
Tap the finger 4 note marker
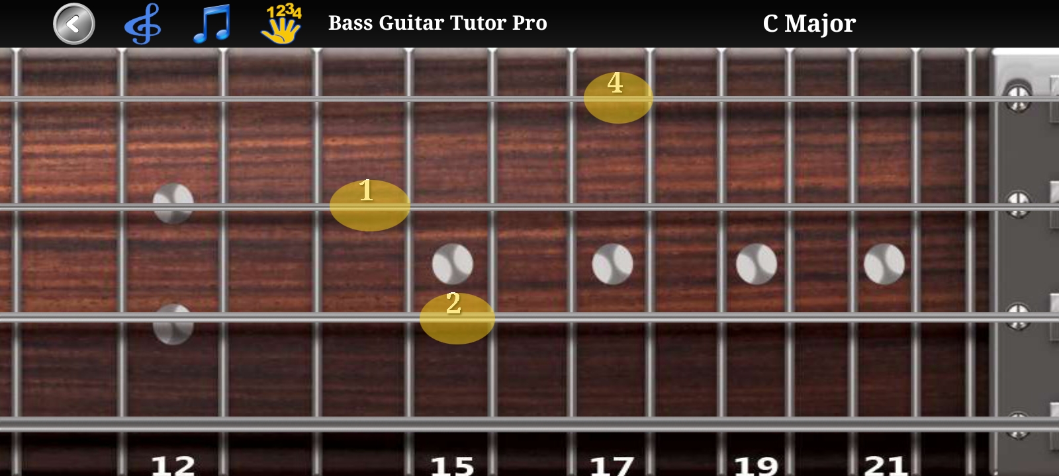pos(618,97)
